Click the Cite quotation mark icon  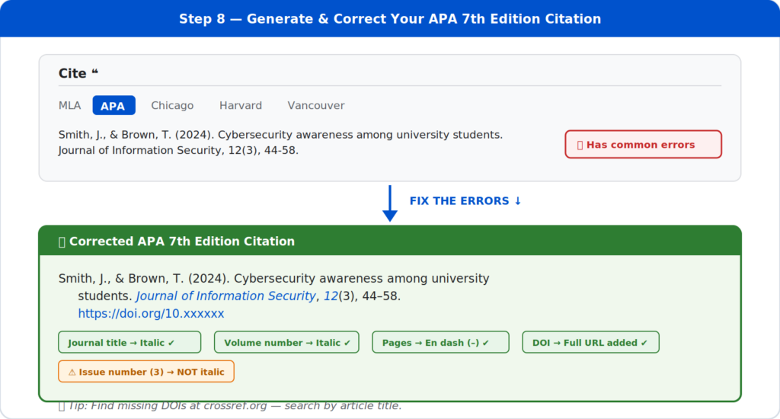pyautogui.click(x=94, y=73)
